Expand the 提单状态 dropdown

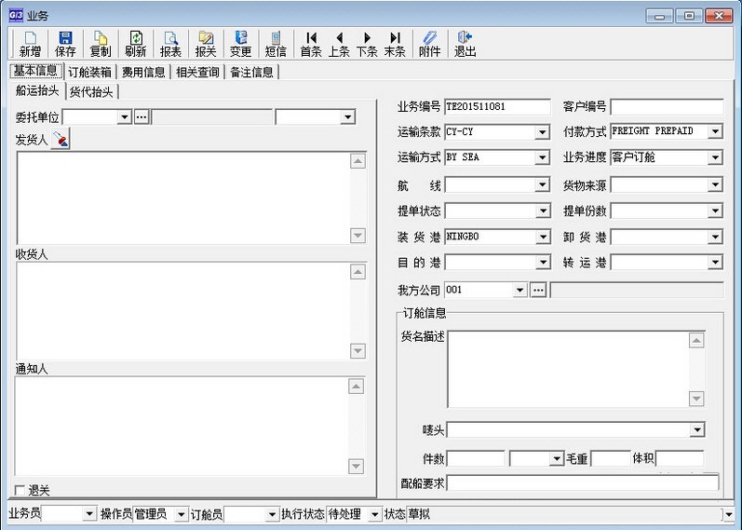[x=543, y=211]
